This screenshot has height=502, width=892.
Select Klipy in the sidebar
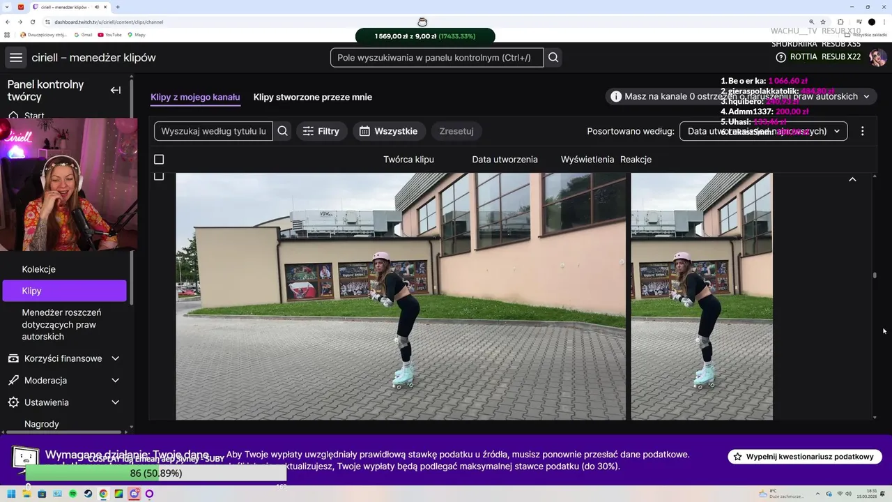click(64, 291)
